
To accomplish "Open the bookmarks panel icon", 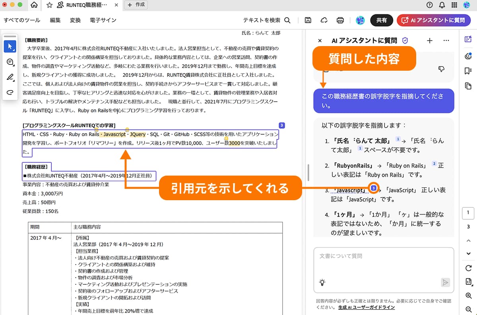I will (x=468, y=71).
